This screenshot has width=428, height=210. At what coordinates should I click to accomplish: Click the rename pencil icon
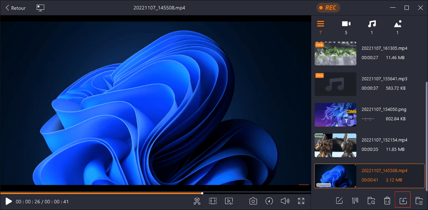339,201
